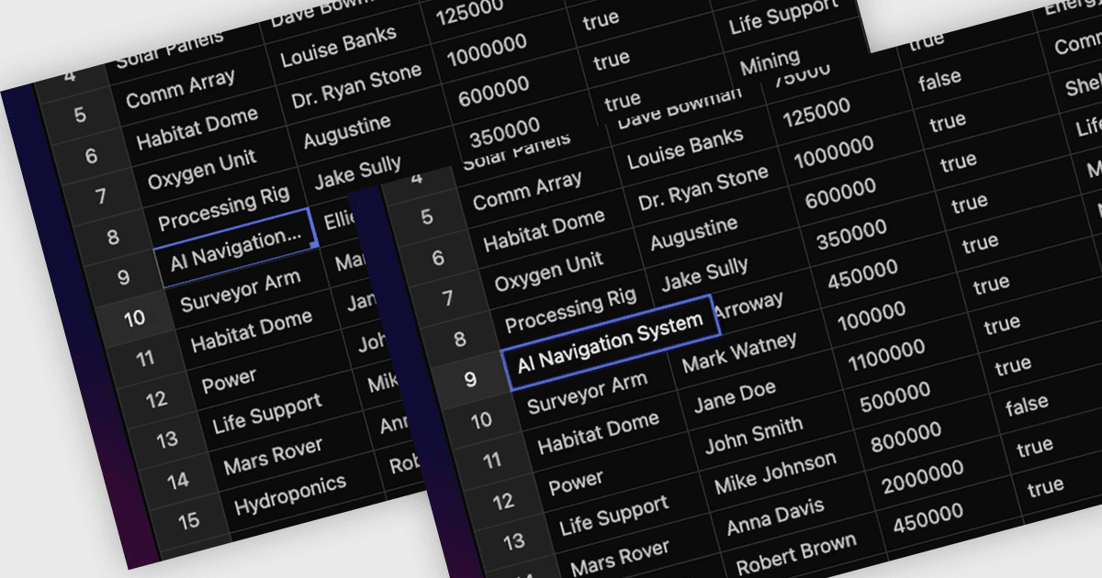This screenshot has width=1102, height=578.
Task: Click the Anna Davis cell
Action: [x=776, y=516]
